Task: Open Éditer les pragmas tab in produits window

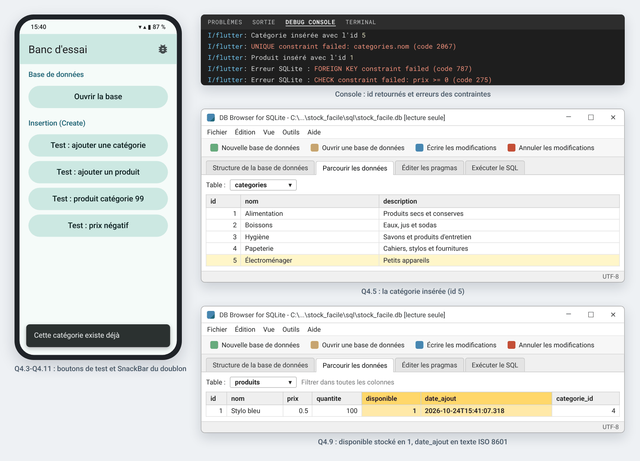Action: [430, 365]
